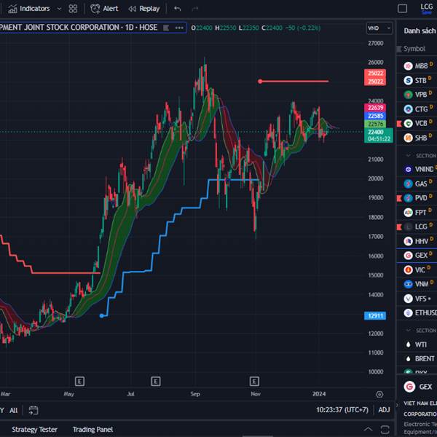The height and width of the screenshot is (437, 437).
Task: Toggle red flag next to PVD
Action: [x=399, y=198]
